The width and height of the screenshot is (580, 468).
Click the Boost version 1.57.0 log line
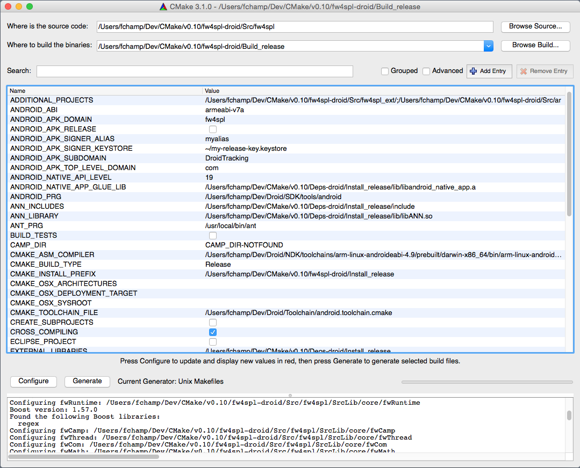(53, 409)
